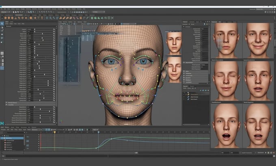Select the eyes-closed open-mouth face thumbnail
276x166 pixels.
(258, 126)
